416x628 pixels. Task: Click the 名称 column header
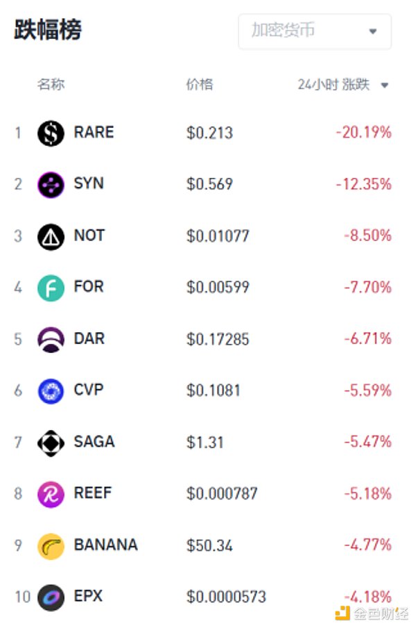coord(51,85)
